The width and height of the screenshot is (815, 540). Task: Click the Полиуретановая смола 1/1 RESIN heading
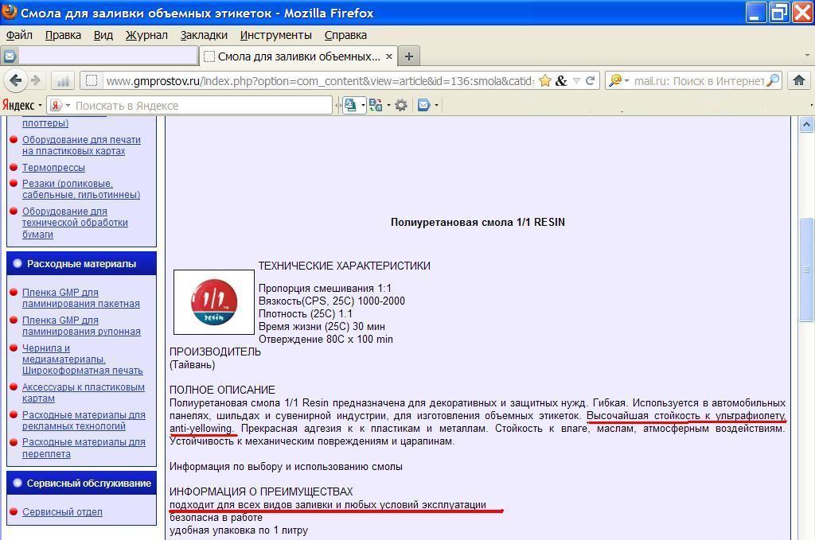pos(478,222)
